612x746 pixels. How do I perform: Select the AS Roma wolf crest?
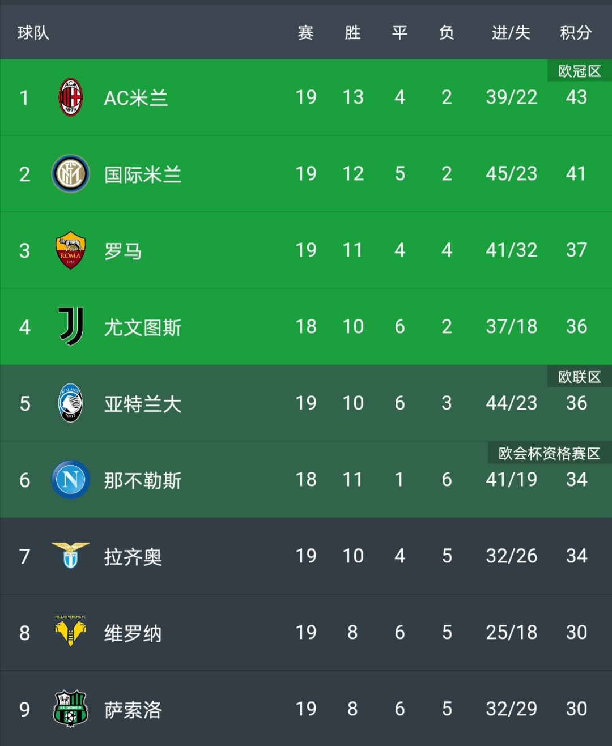(x=71, y=250)
